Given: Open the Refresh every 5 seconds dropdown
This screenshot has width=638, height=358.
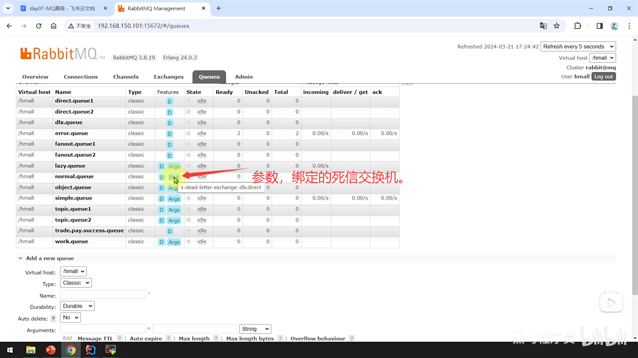Looking at the screenshot, I should pos(578,46).
